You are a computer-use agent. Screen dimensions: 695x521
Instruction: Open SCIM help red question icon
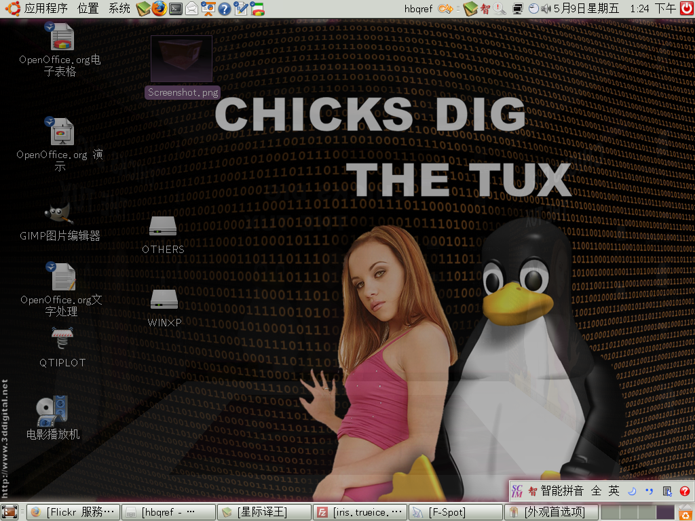[x=685, y=491]
